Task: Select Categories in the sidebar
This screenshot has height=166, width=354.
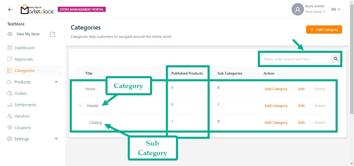Action: pyautogui.click(x=24, y=70)
